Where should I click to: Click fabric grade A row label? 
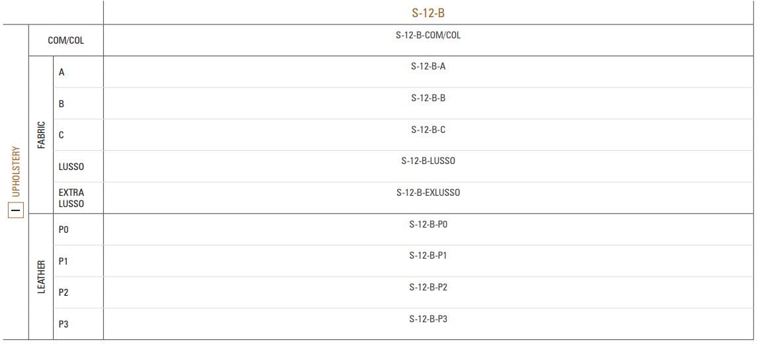[x=62, y=72]
